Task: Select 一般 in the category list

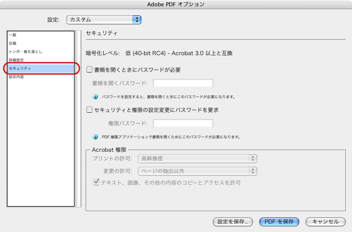Action: click(x=41, y=35)
